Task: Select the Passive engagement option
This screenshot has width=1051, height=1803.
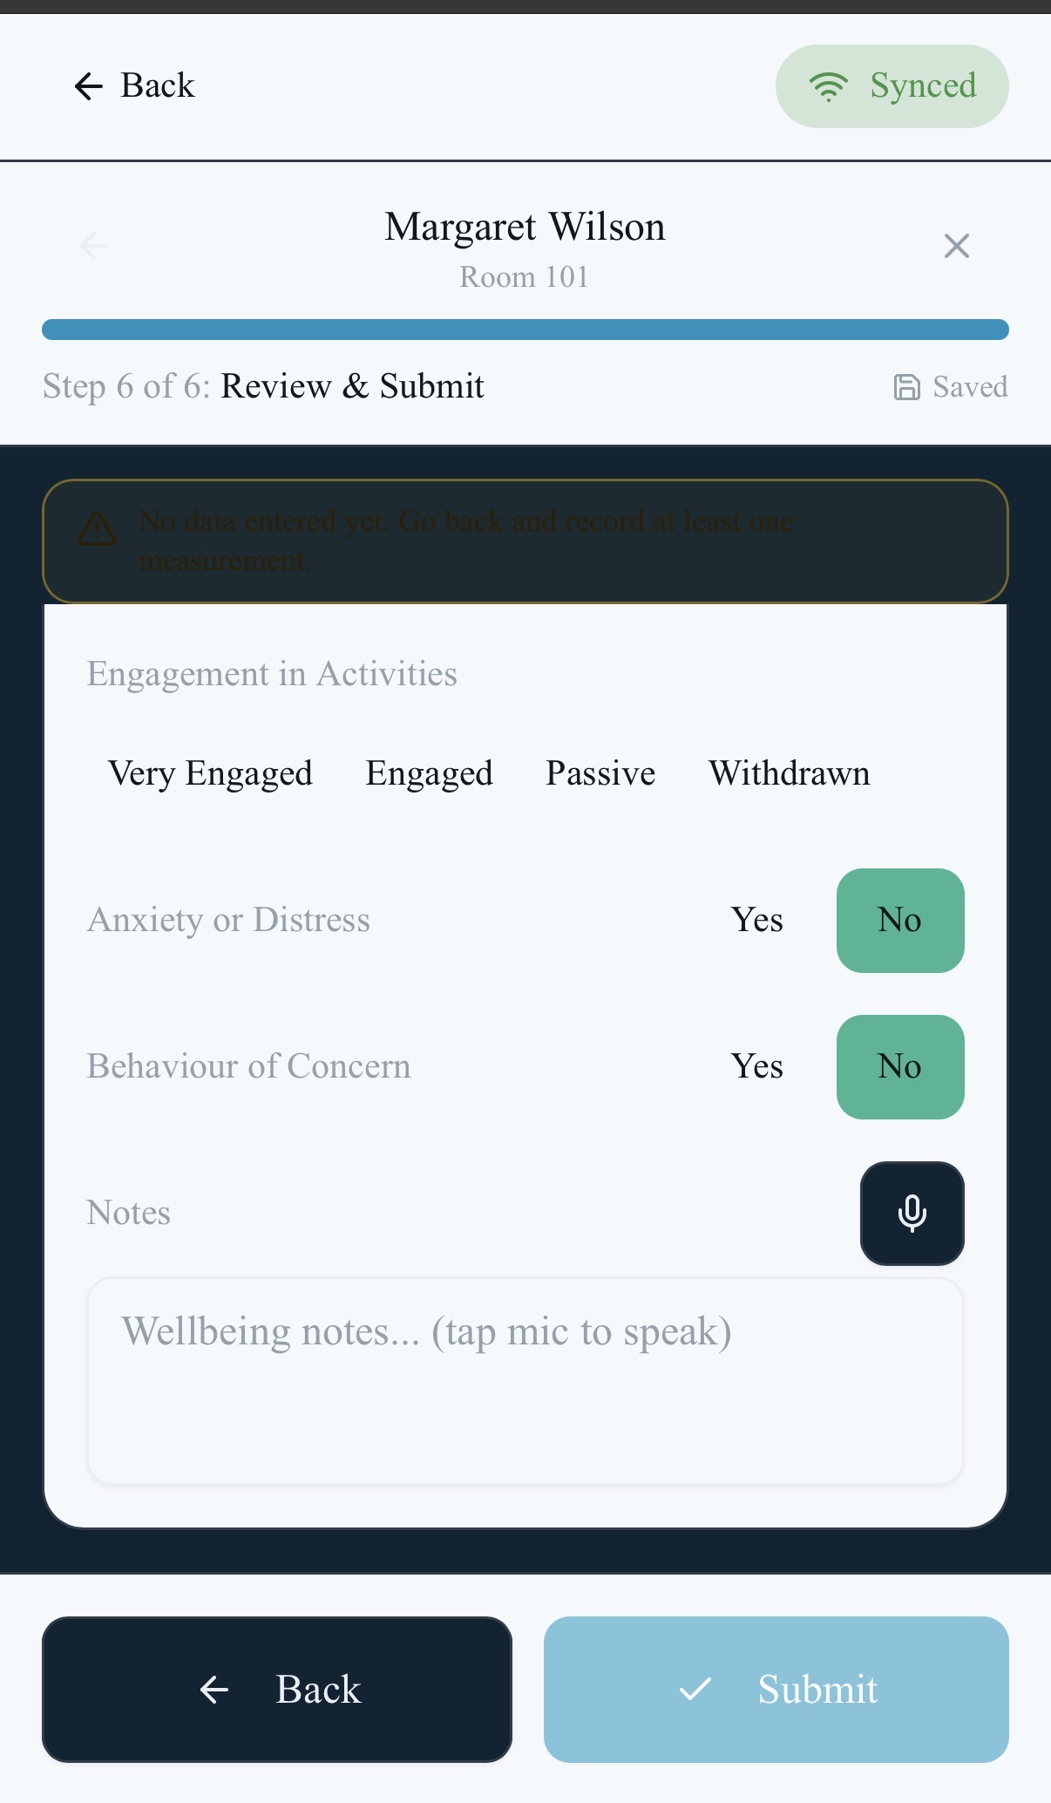Action: [600, 773]
